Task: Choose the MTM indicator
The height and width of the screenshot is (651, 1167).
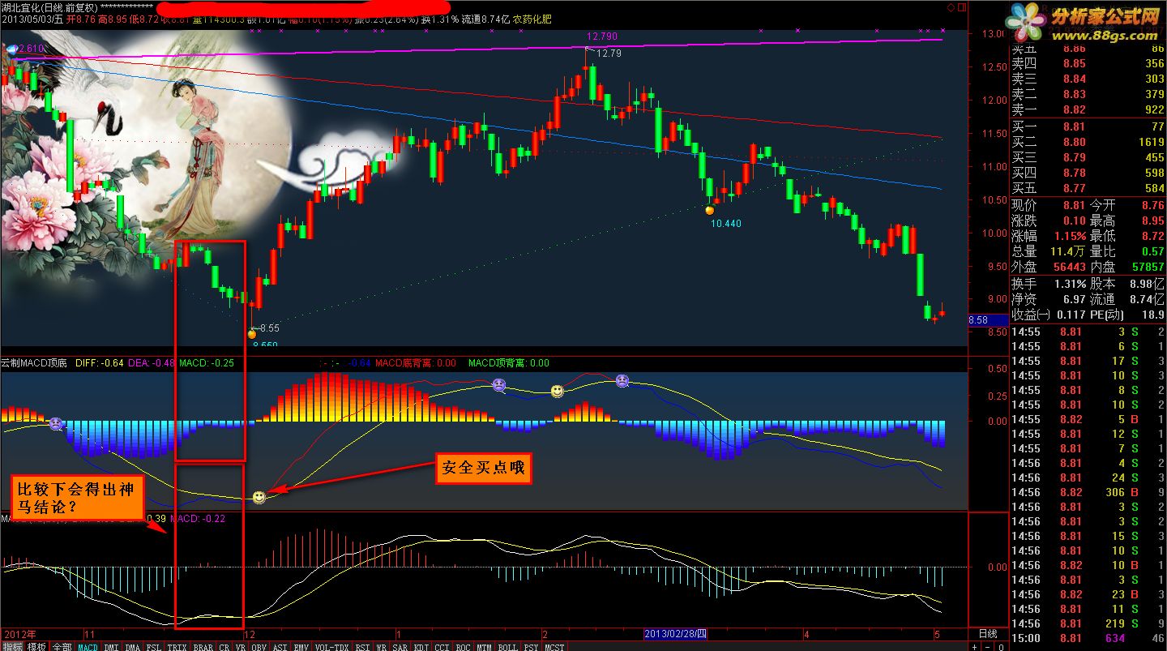Action: (485, 647)
